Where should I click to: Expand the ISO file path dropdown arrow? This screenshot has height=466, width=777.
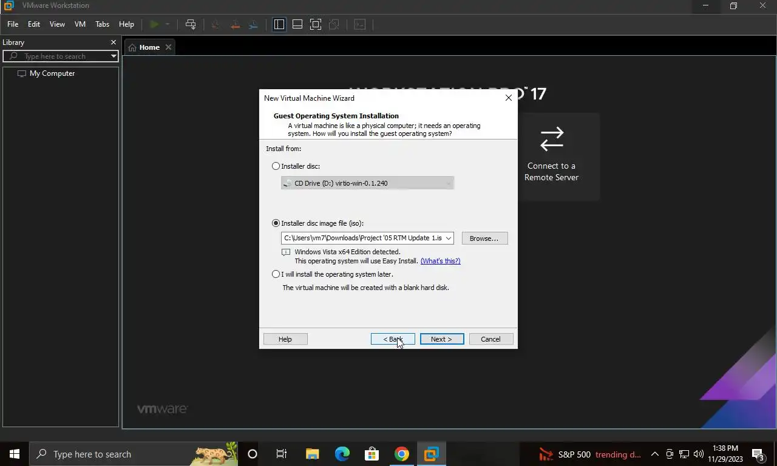[449, 238]
